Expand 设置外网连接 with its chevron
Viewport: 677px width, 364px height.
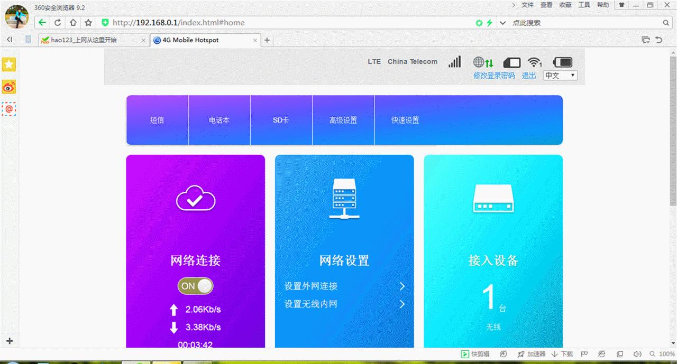click(x=401, y=286)
